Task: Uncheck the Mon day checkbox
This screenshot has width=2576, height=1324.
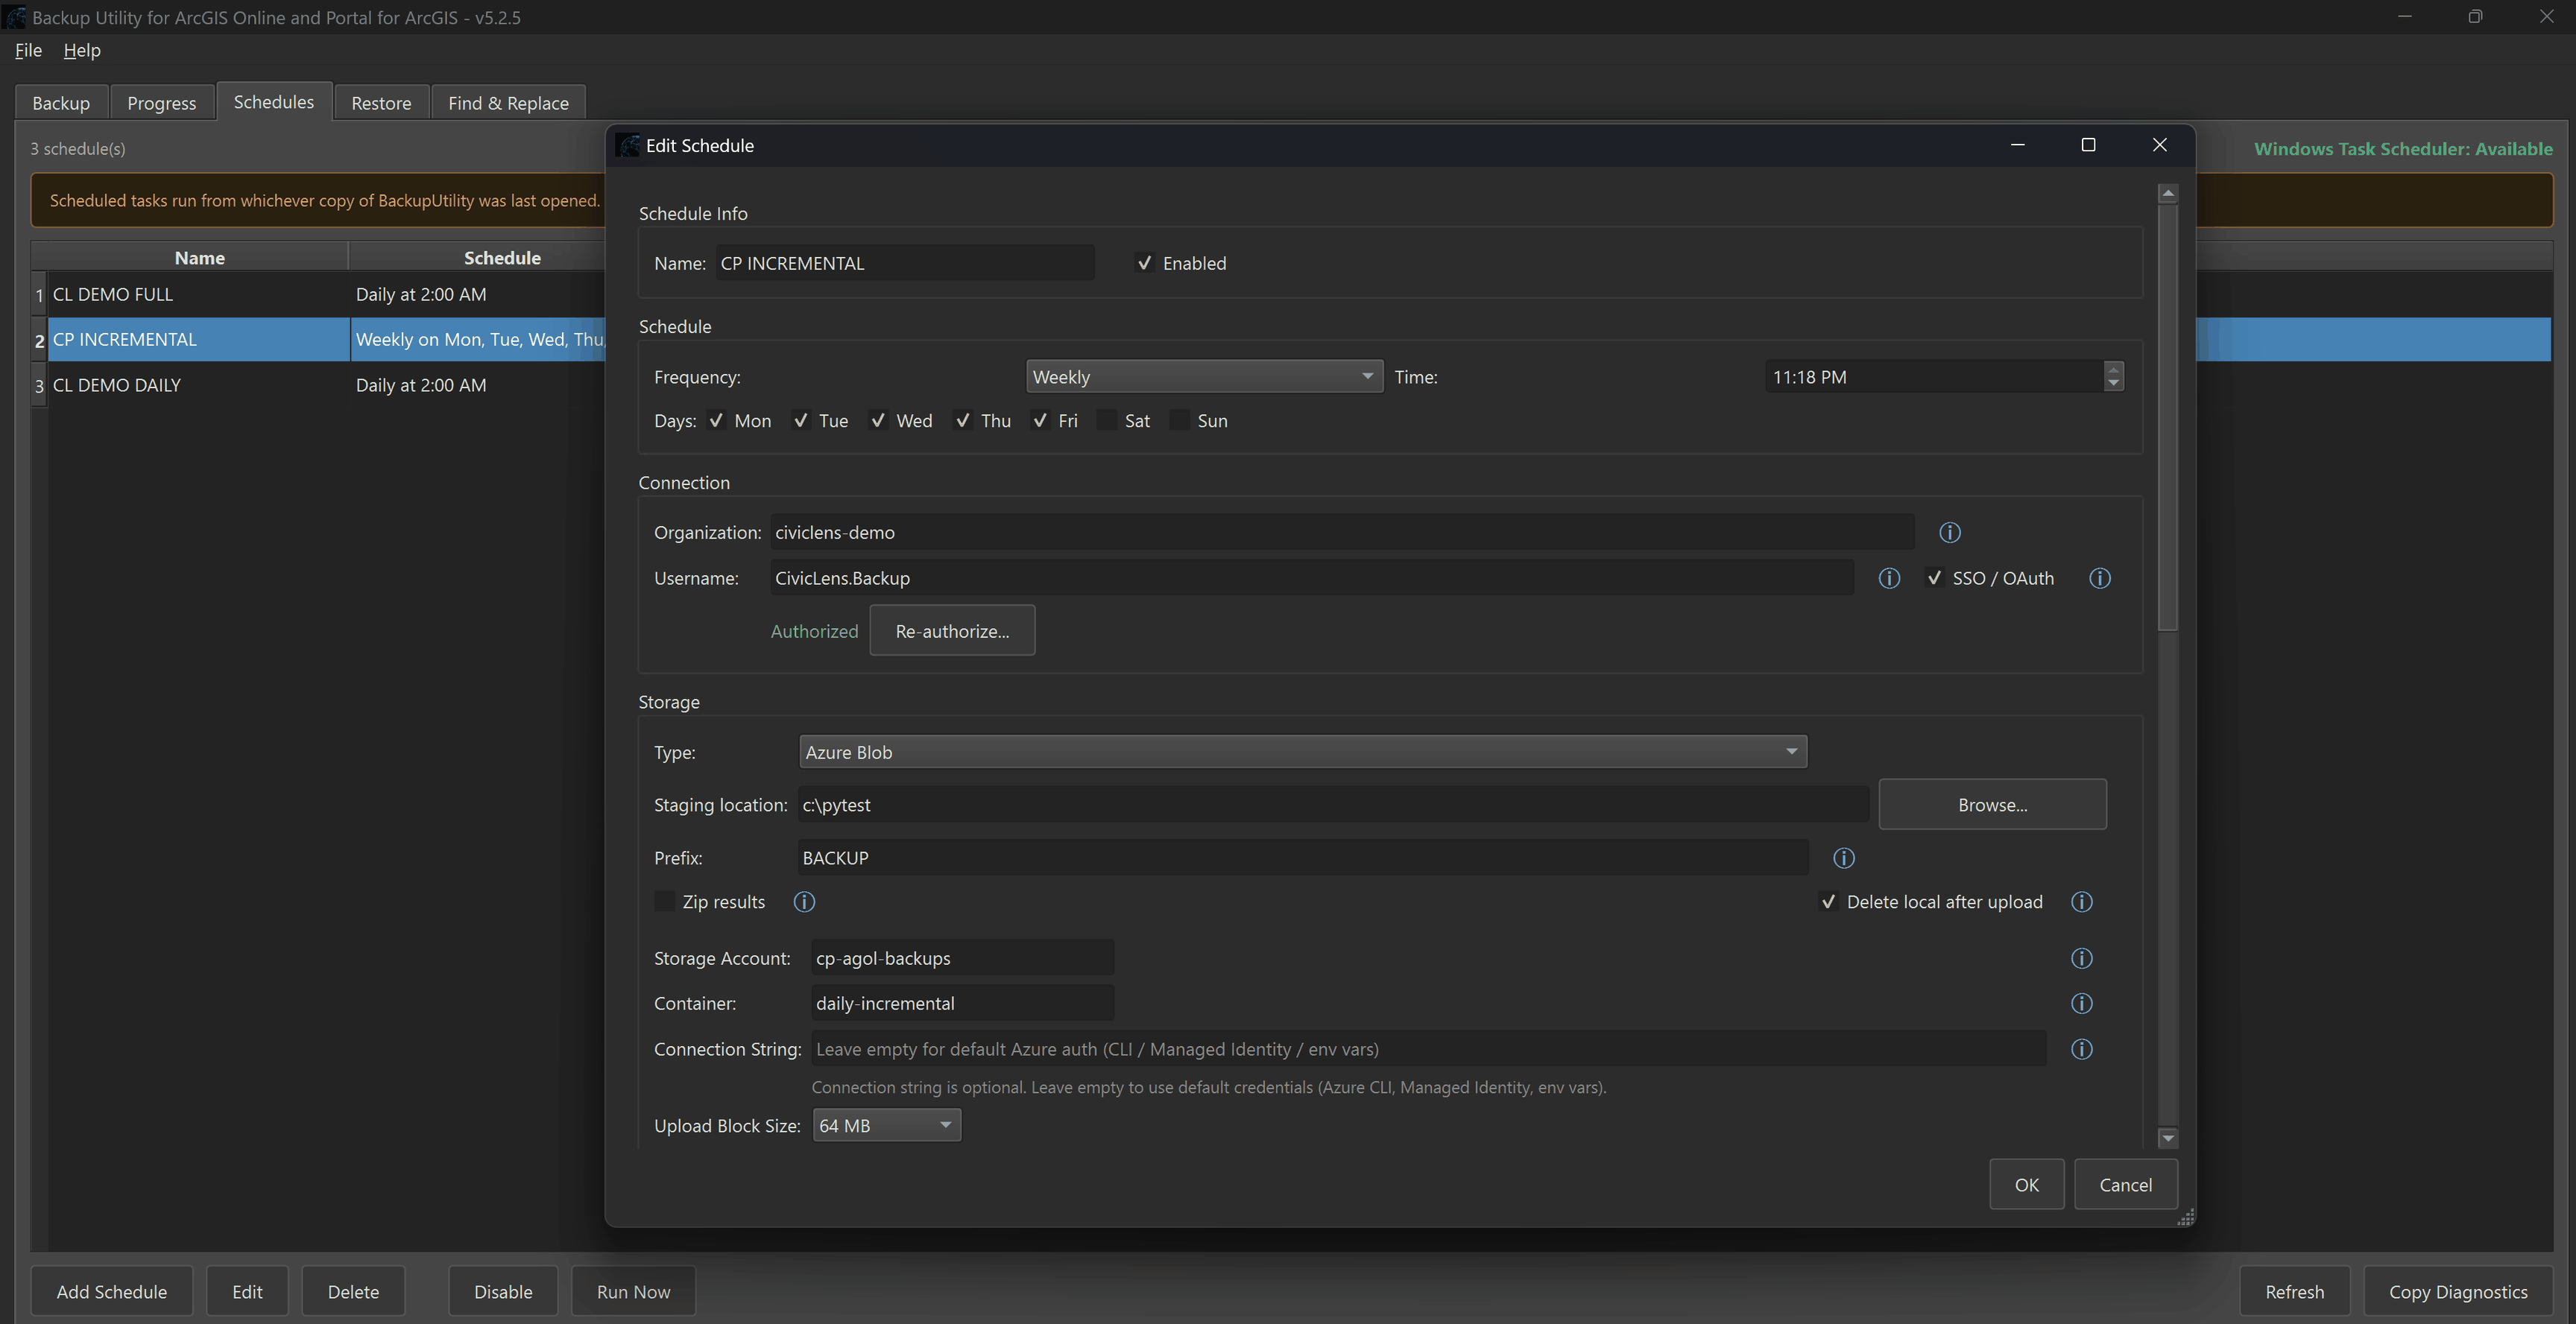Action: pyautogui.click(x=716, y=421)
